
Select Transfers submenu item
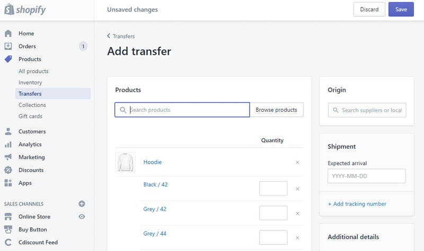pos(53,94)
